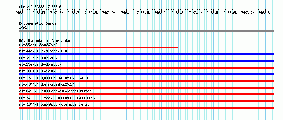Click the chr10:7462382..7463846 region label
This screenshot has height=120, width=283.
pyautogui.click(x=40, y=7)
